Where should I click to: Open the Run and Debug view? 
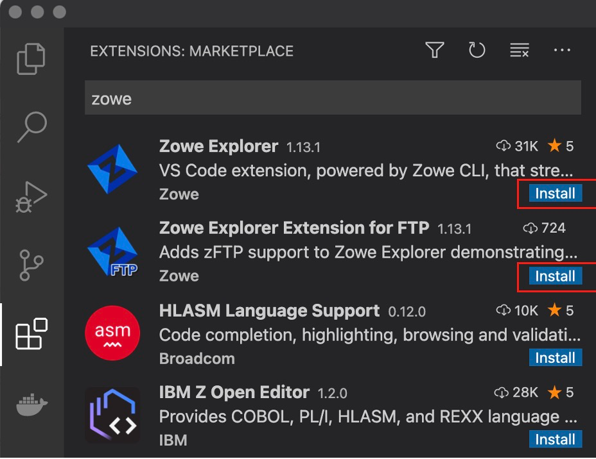pyautogui.click(x=32, y=196)
